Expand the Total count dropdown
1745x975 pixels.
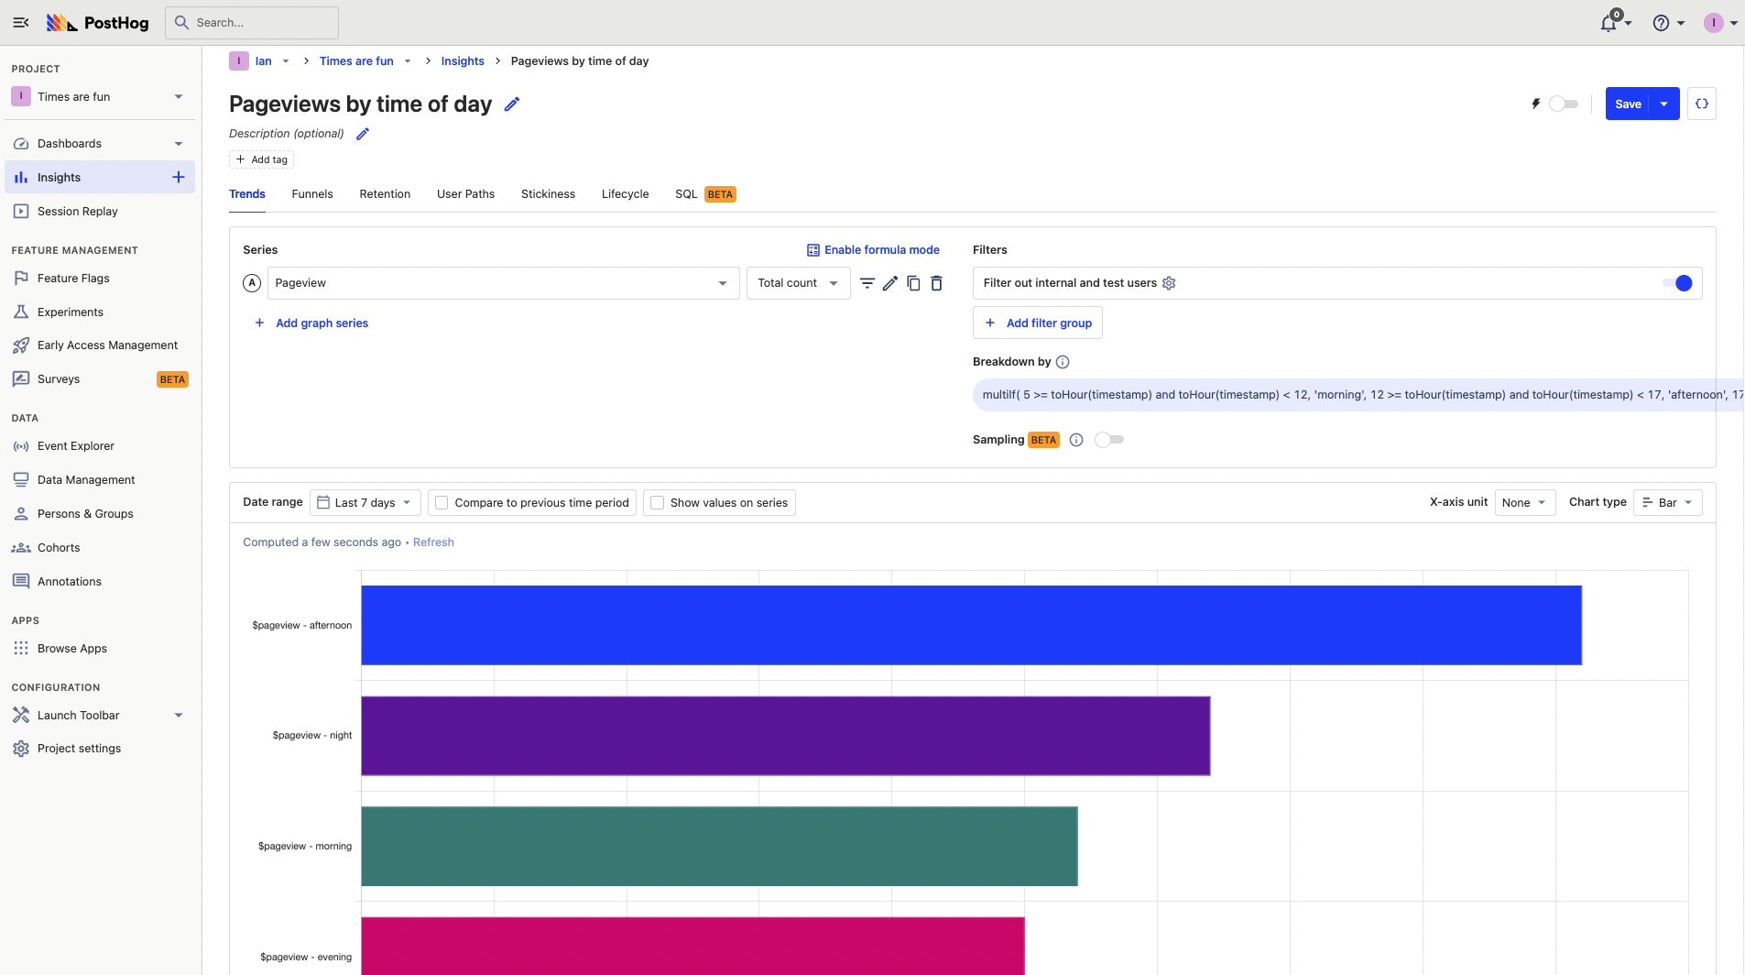[797, 283]
